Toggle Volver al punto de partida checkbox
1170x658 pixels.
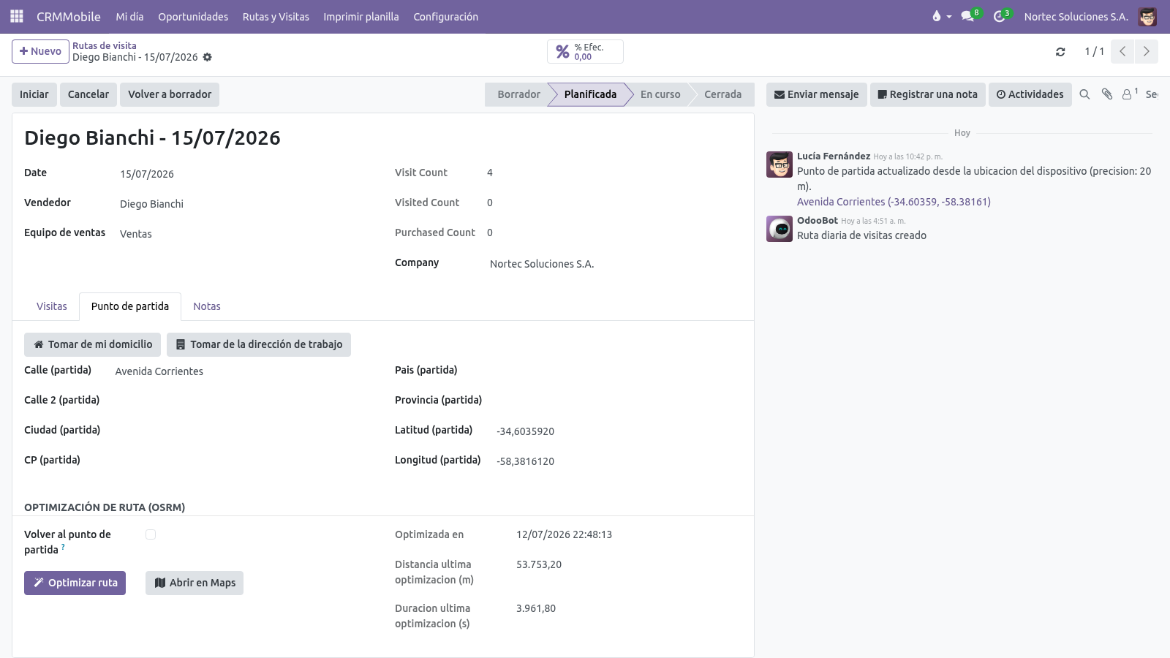tap(151, 534)
